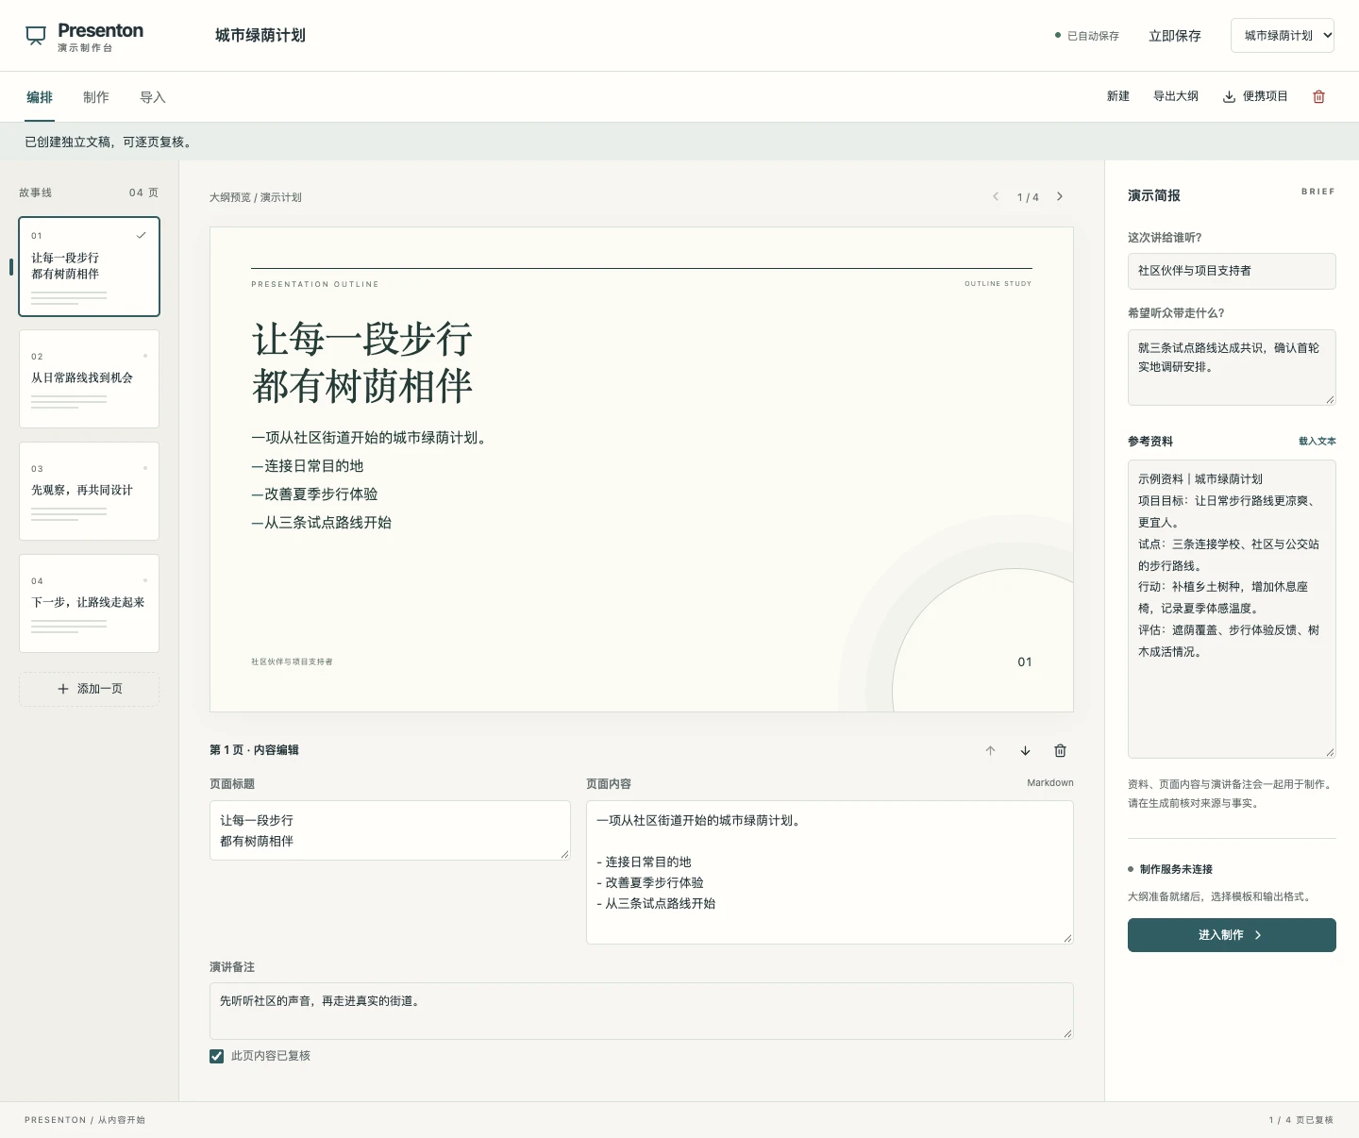This screenshot has width=1359, height=1138.
Task: Click the 添加一页 button
Action: [90, 689]
